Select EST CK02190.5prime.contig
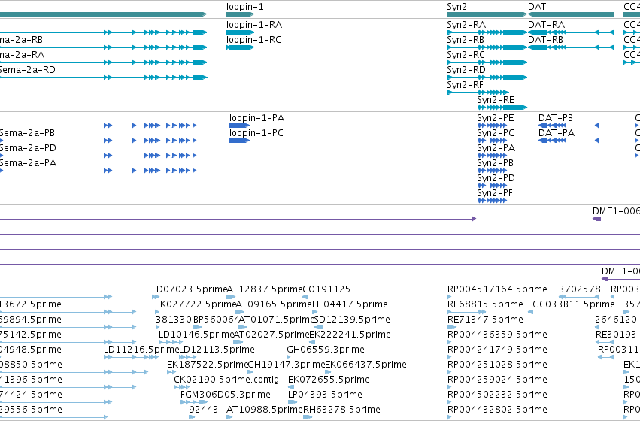Image resolution: width=640 pixels, height=421 pixels. click(x=182, y=388)
